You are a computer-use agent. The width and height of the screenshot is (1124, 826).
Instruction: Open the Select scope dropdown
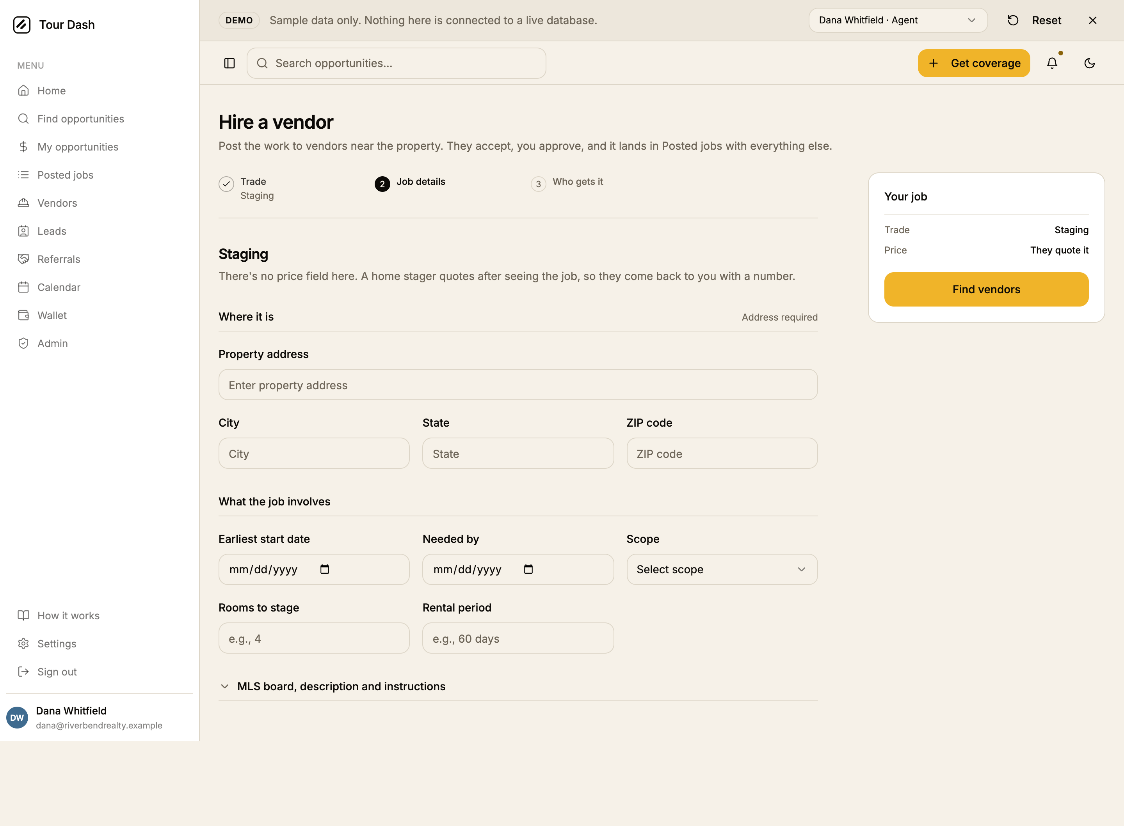[x=722, y=569]
